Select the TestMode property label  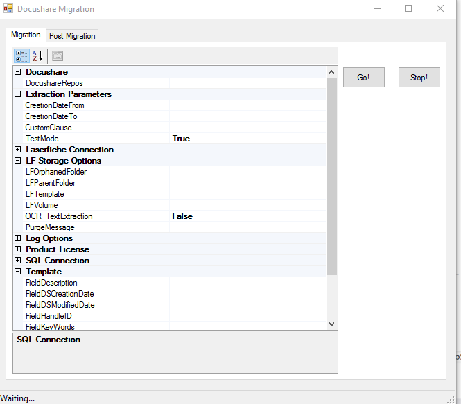(x=42, y=139)
